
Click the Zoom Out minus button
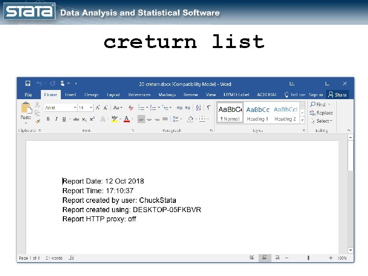coord(287,258)
